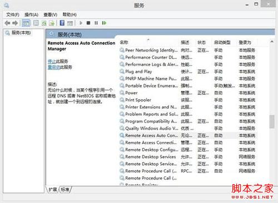The height and width of the screenshot is (203, 278).
Task: Sort by the 登录为 column header
Action: (x=245, y=42)
